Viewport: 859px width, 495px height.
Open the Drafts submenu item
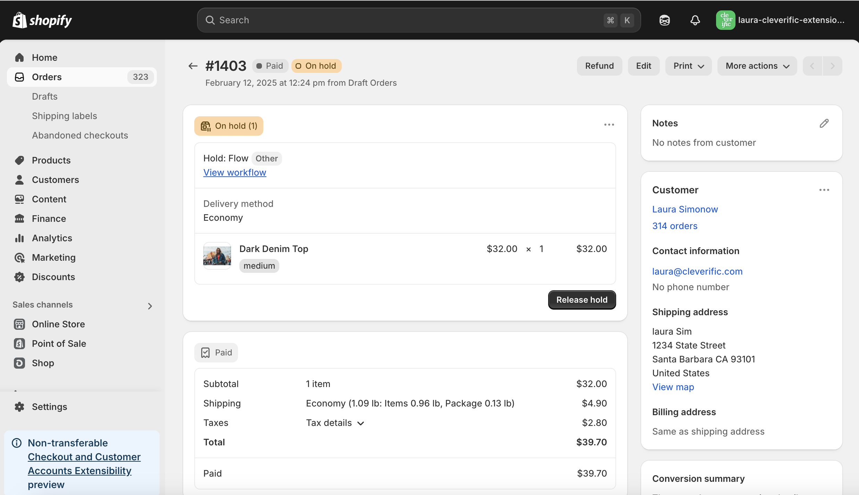(45, 96)
